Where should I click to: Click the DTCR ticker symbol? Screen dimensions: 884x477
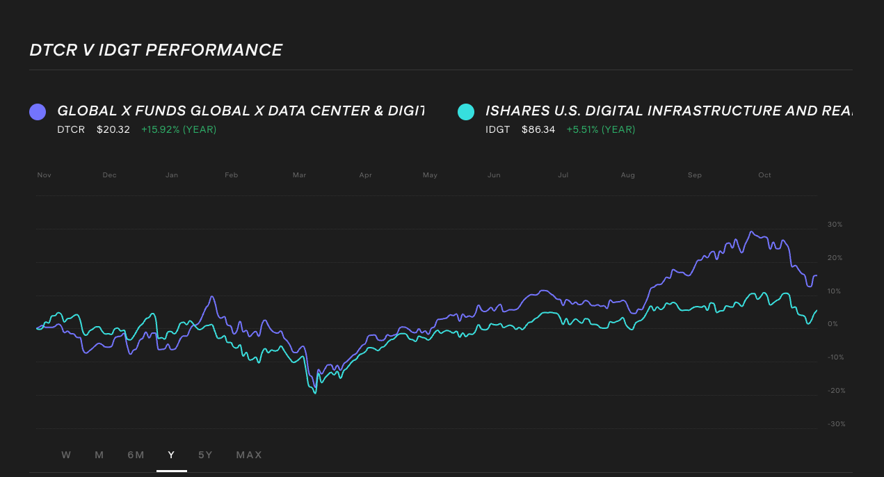coord(71,129)
